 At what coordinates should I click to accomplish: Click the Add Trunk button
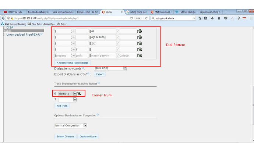[62, 106]
